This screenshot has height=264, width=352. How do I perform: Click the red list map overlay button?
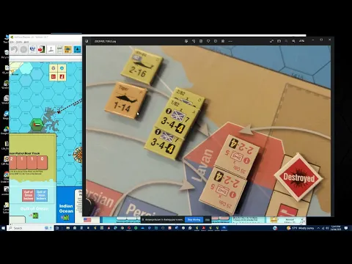click(54, 77)
